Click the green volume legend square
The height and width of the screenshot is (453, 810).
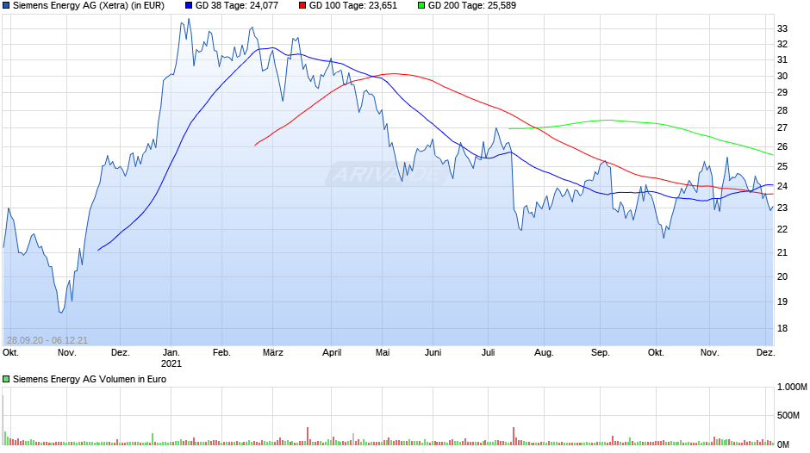coord(6,379)
